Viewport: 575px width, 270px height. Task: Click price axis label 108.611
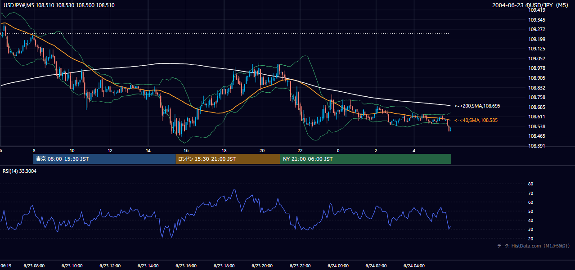[537, 117]
